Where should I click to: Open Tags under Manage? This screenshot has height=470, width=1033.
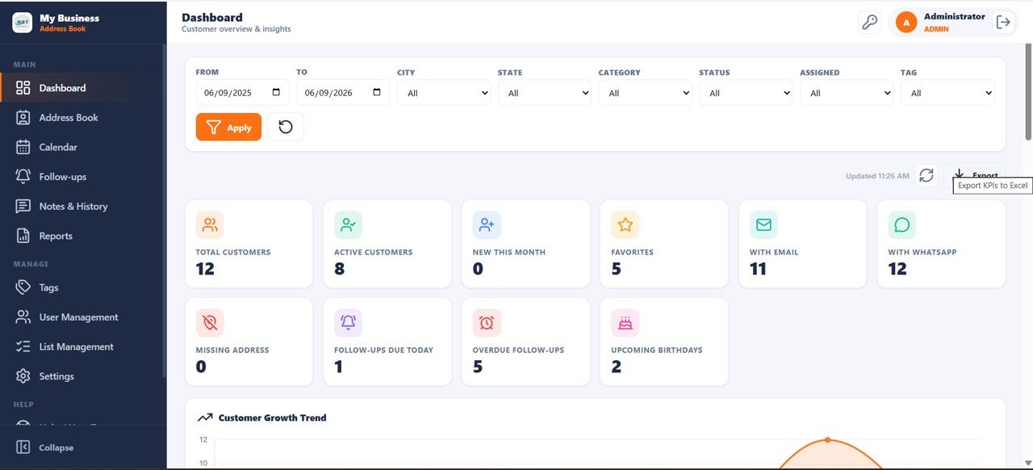(82, 287)
